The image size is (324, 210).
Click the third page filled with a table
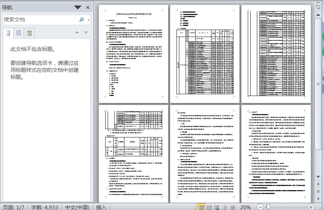coord(276,54)
